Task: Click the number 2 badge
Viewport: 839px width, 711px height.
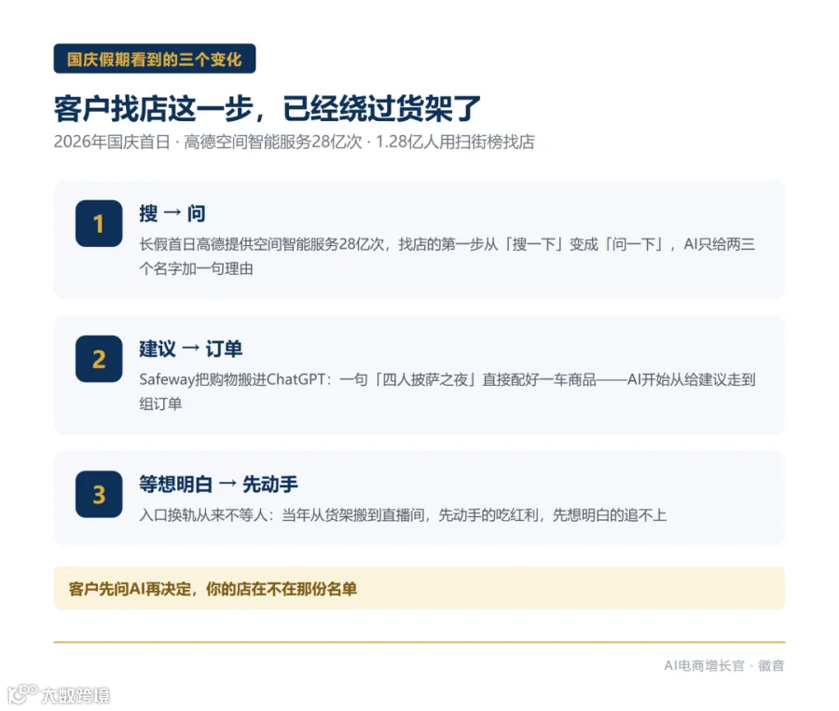Action: 99,359
